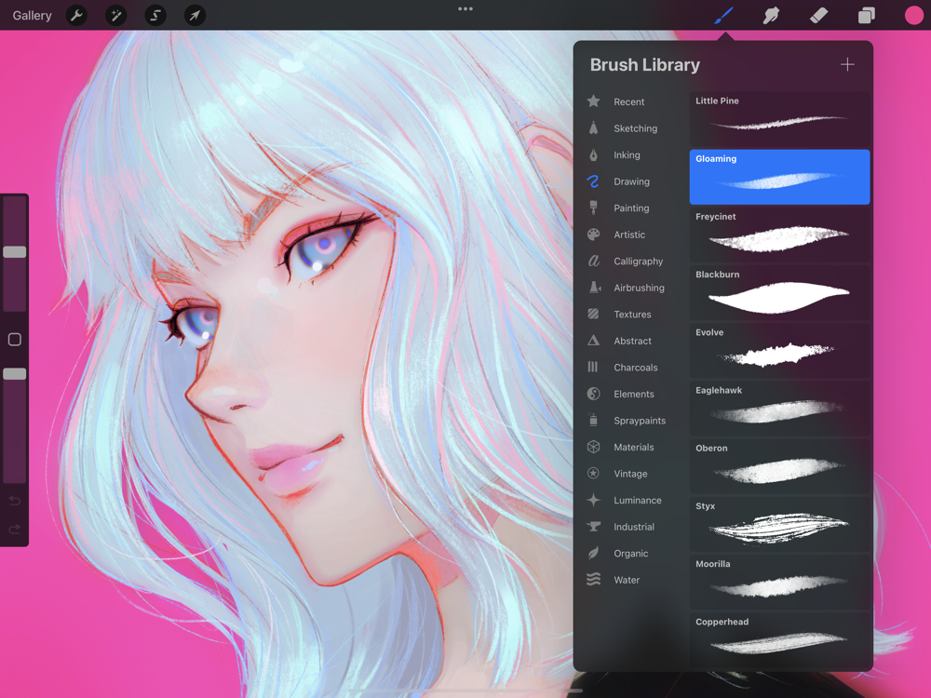Activate the Selection tool
The width and height of the screenshot is (931, 698).
155,16
